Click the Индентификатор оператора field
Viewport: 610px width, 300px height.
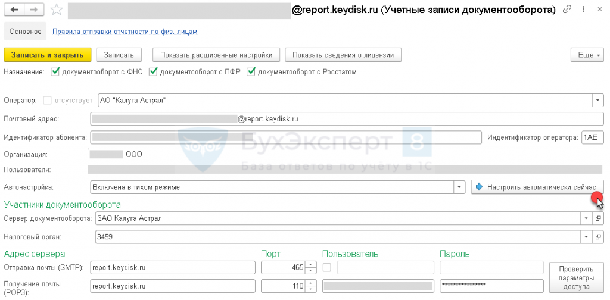point(593,137)
